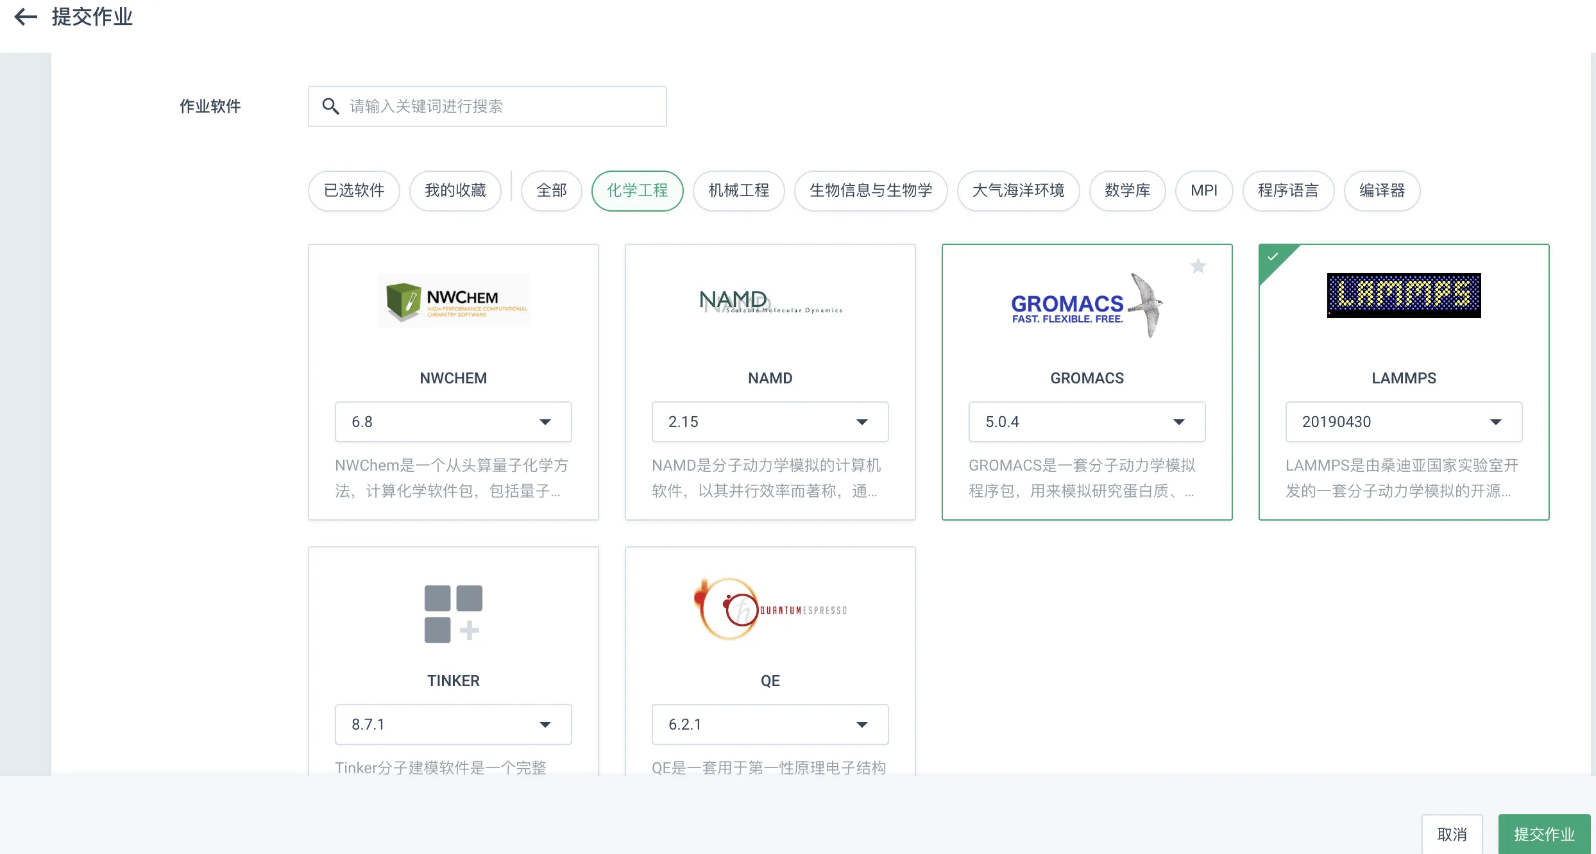Click the back arrow next to 提交作业
Viewport: 1596px width, 854px height.
tap(26, 17)
